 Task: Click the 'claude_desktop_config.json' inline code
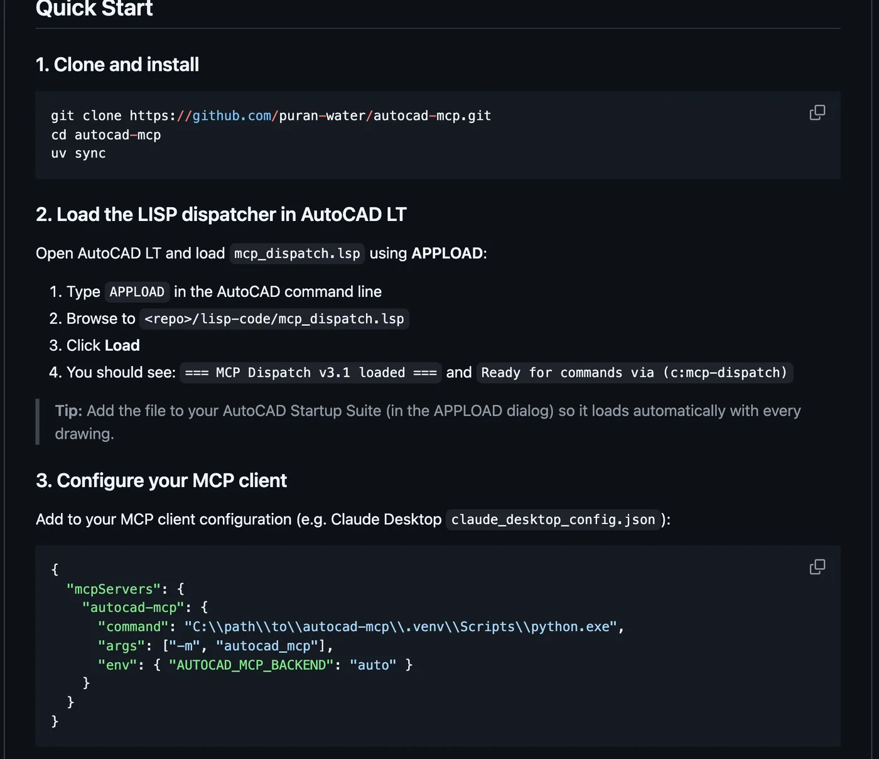click(553, 520)
